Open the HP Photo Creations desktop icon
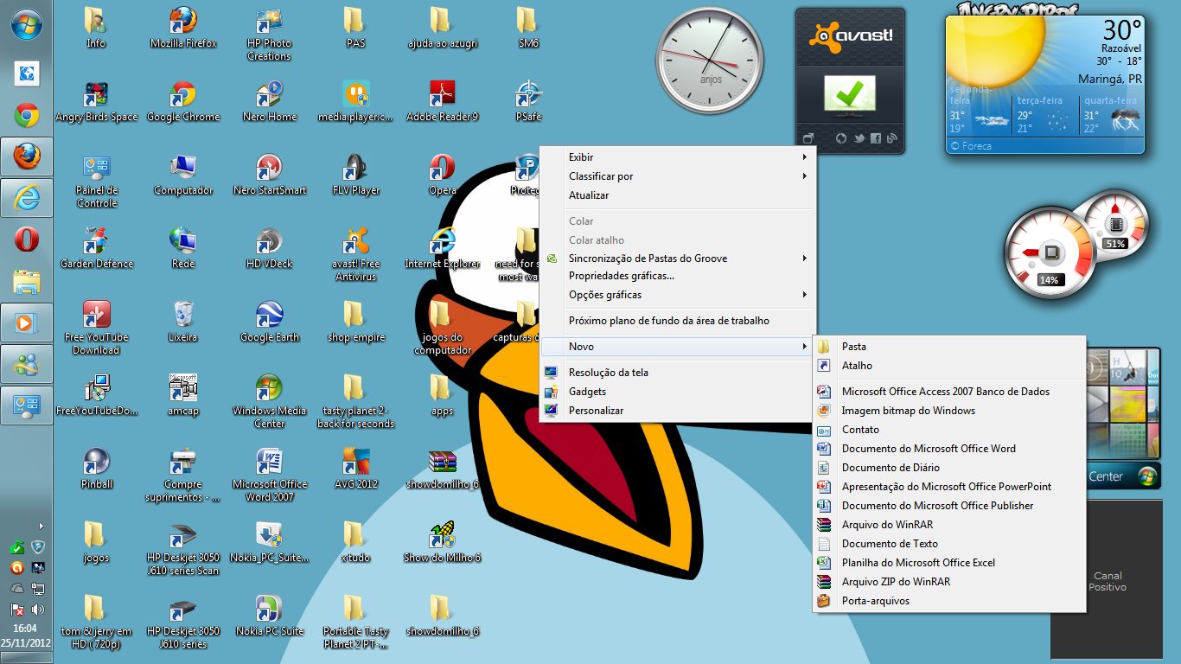 pos(270,34)
